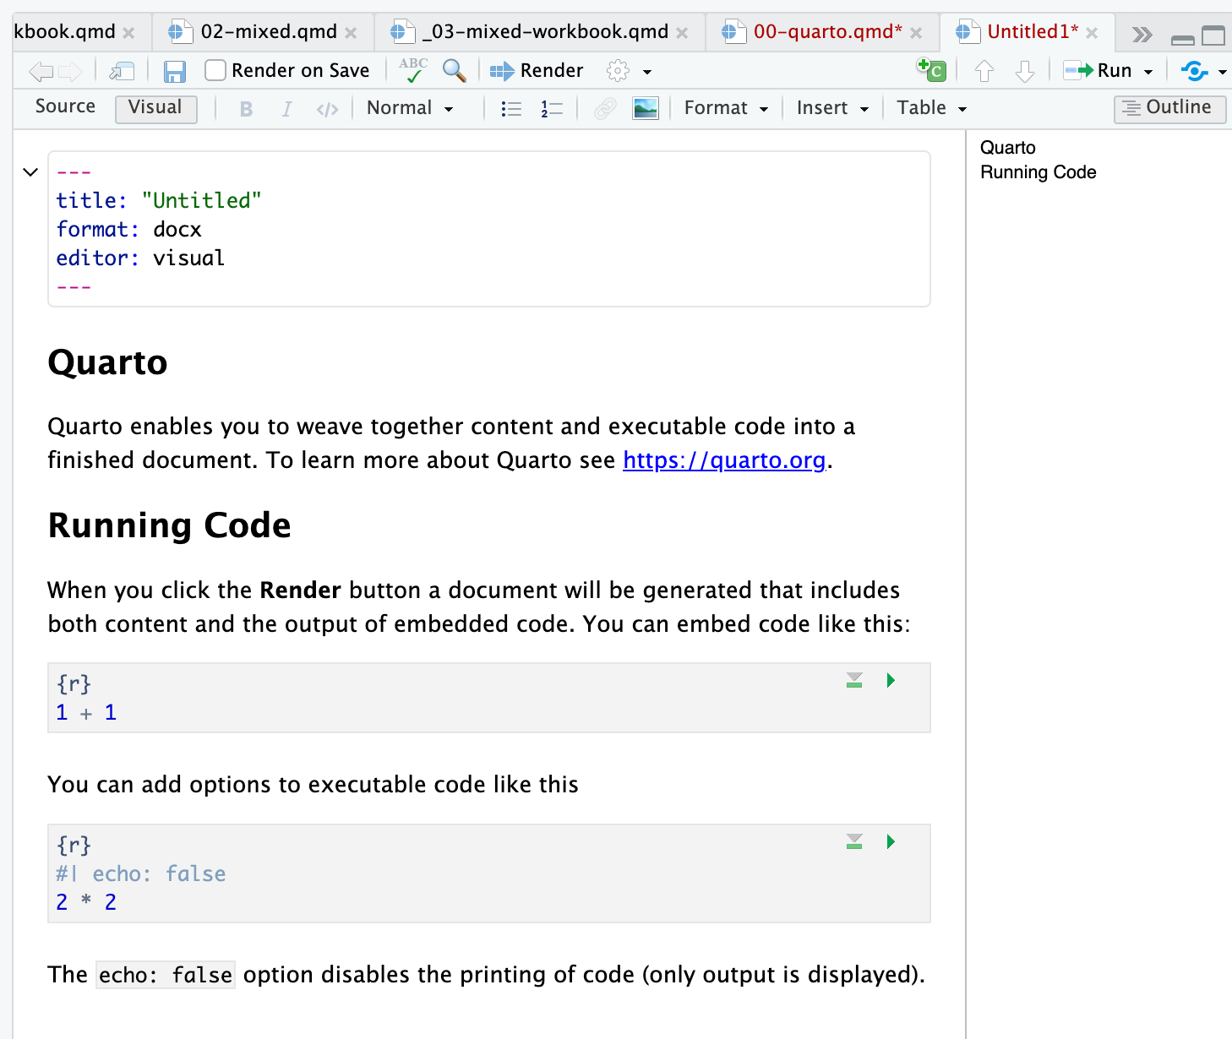
Task: Click the #| echo: false option line
Action: coord(141,874)
